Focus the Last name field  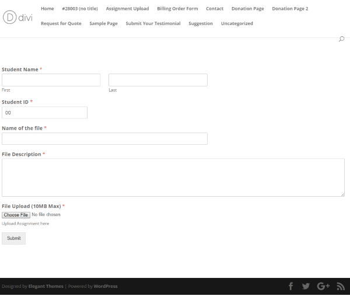tap(158, 80)
